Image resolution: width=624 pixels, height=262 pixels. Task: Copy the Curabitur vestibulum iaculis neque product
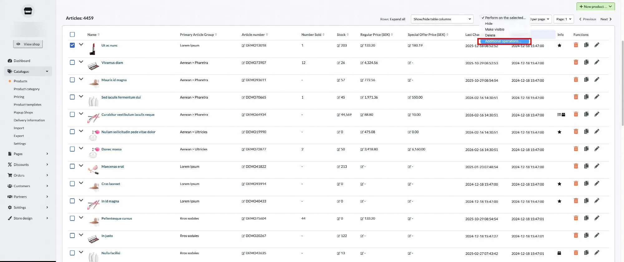586,114
